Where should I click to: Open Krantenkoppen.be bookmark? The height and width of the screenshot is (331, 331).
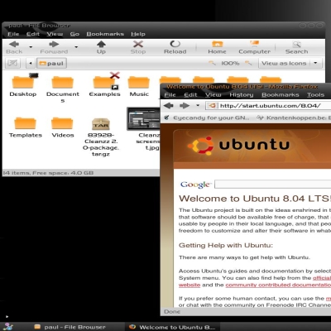294,118
